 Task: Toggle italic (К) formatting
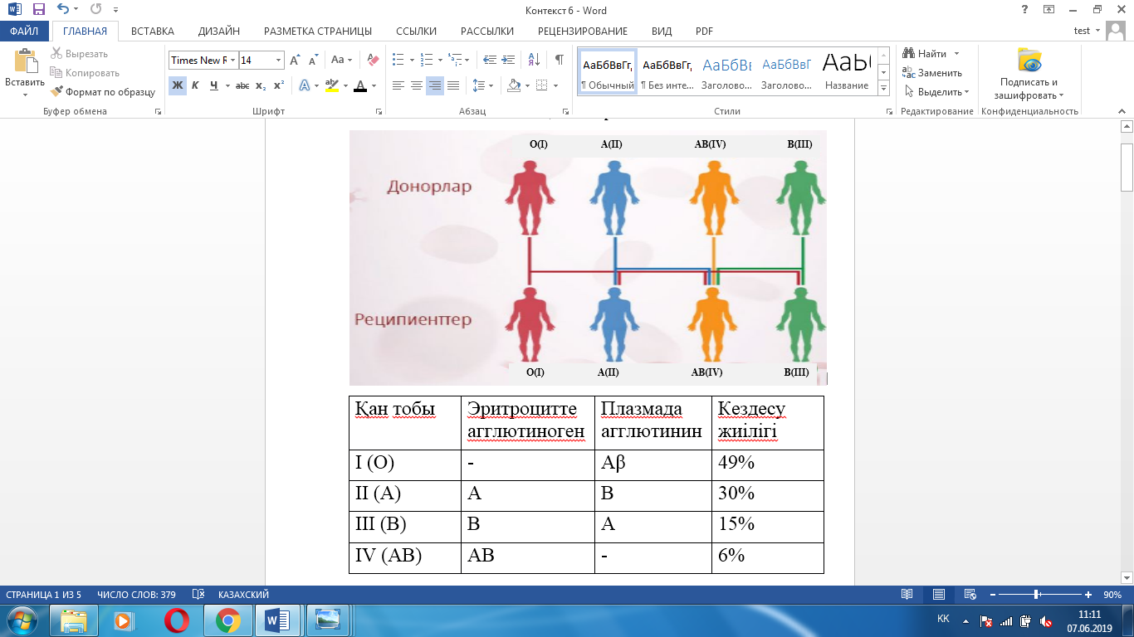coord(195,85)
